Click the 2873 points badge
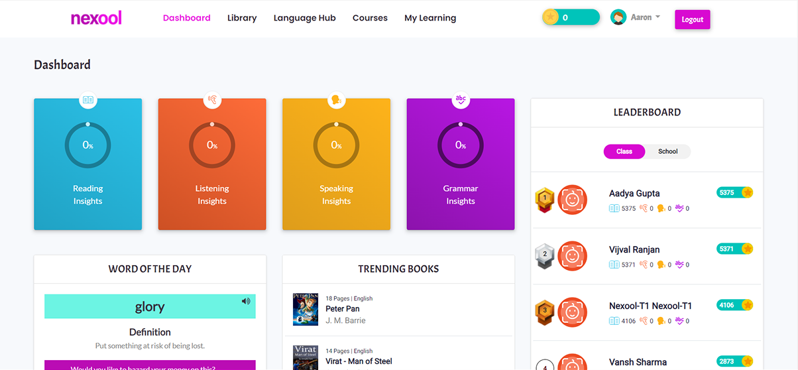This screenshot has height=370, width=798. click(735, 361)
